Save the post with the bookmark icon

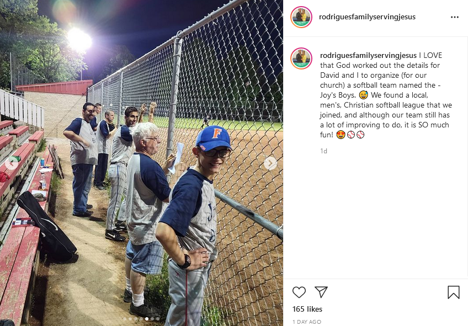[454, 292]
